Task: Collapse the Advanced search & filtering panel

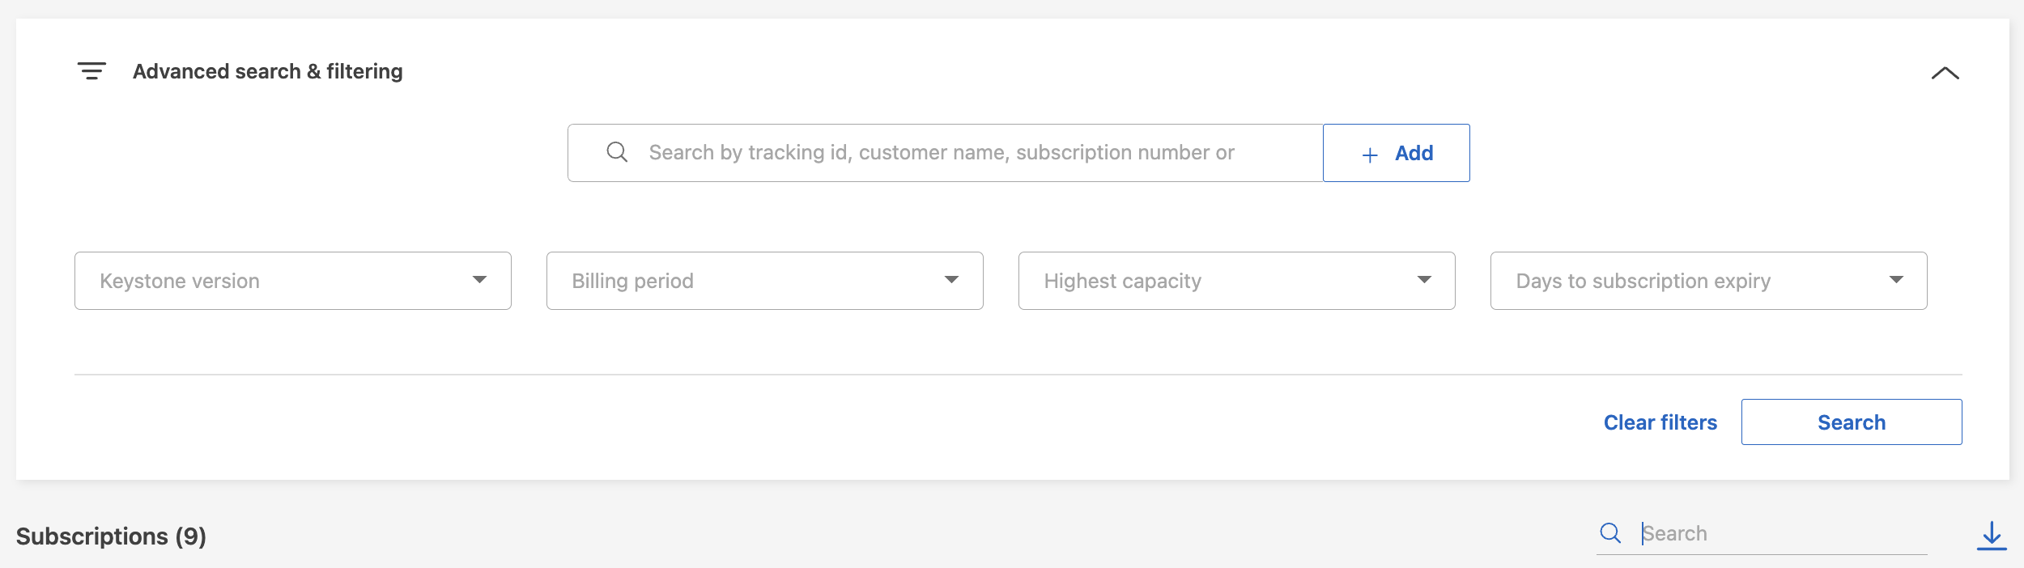Action: click(x=1945, y=74)
